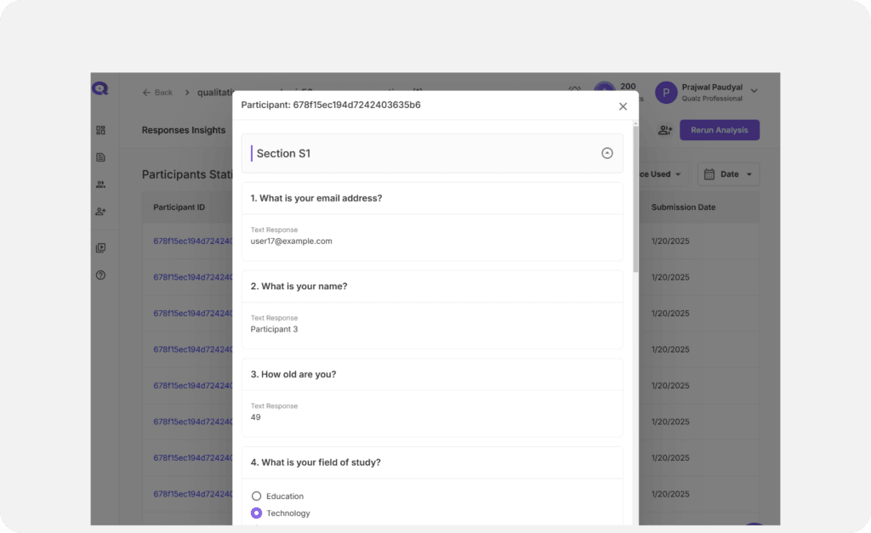Expand the Prajwal Paudyal account menu

[x=754, y=91]
